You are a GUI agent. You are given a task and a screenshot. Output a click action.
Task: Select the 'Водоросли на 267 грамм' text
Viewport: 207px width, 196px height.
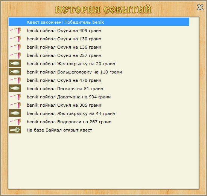84,122
